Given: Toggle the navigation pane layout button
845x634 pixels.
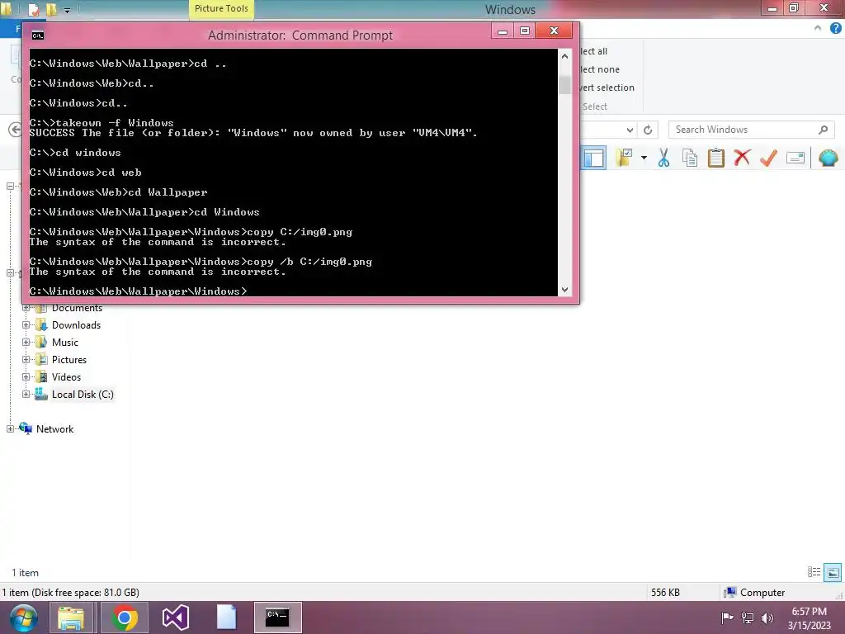Looking at the screenshot, I should tap(594, 158).
